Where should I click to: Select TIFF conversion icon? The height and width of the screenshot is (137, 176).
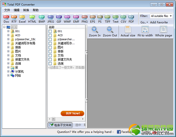[x=108, y=19]
